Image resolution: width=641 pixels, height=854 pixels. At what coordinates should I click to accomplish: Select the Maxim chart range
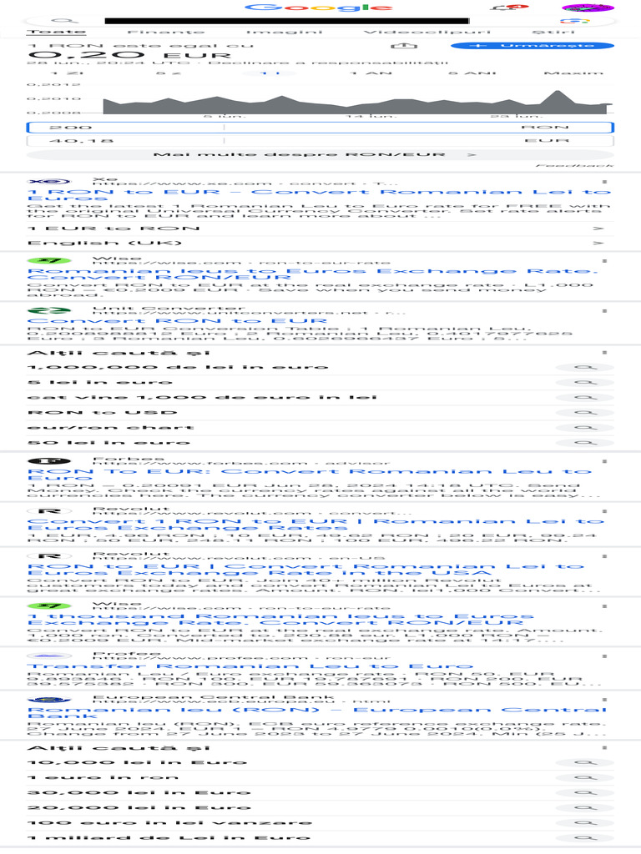pos(573,73)
